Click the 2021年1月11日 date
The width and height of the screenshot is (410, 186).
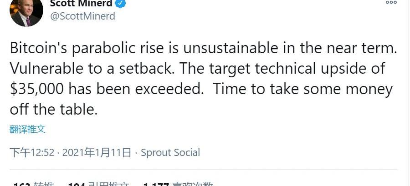coord(97,152)
